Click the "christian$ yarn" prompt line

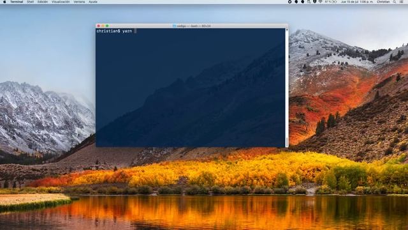point(114,31)
